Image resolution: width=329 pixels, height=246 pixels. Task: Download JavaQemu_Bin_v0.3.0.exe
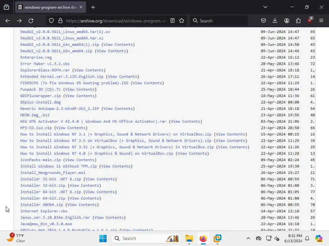click(x=46, y=224)
